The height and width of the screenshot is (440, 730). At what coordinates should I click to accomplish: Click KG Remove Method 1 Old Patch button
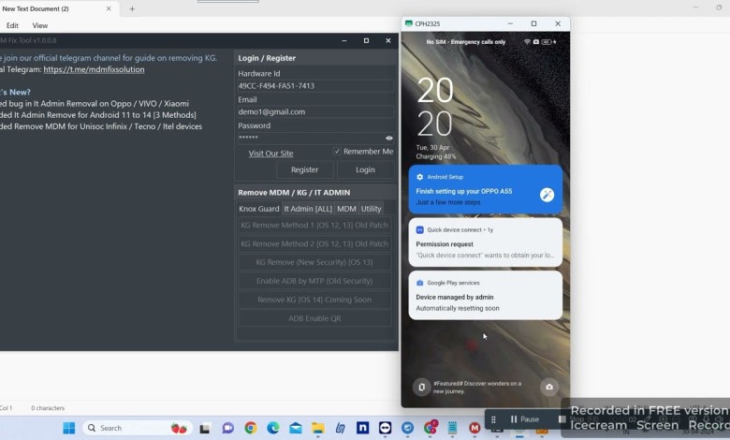coord(314,226)
